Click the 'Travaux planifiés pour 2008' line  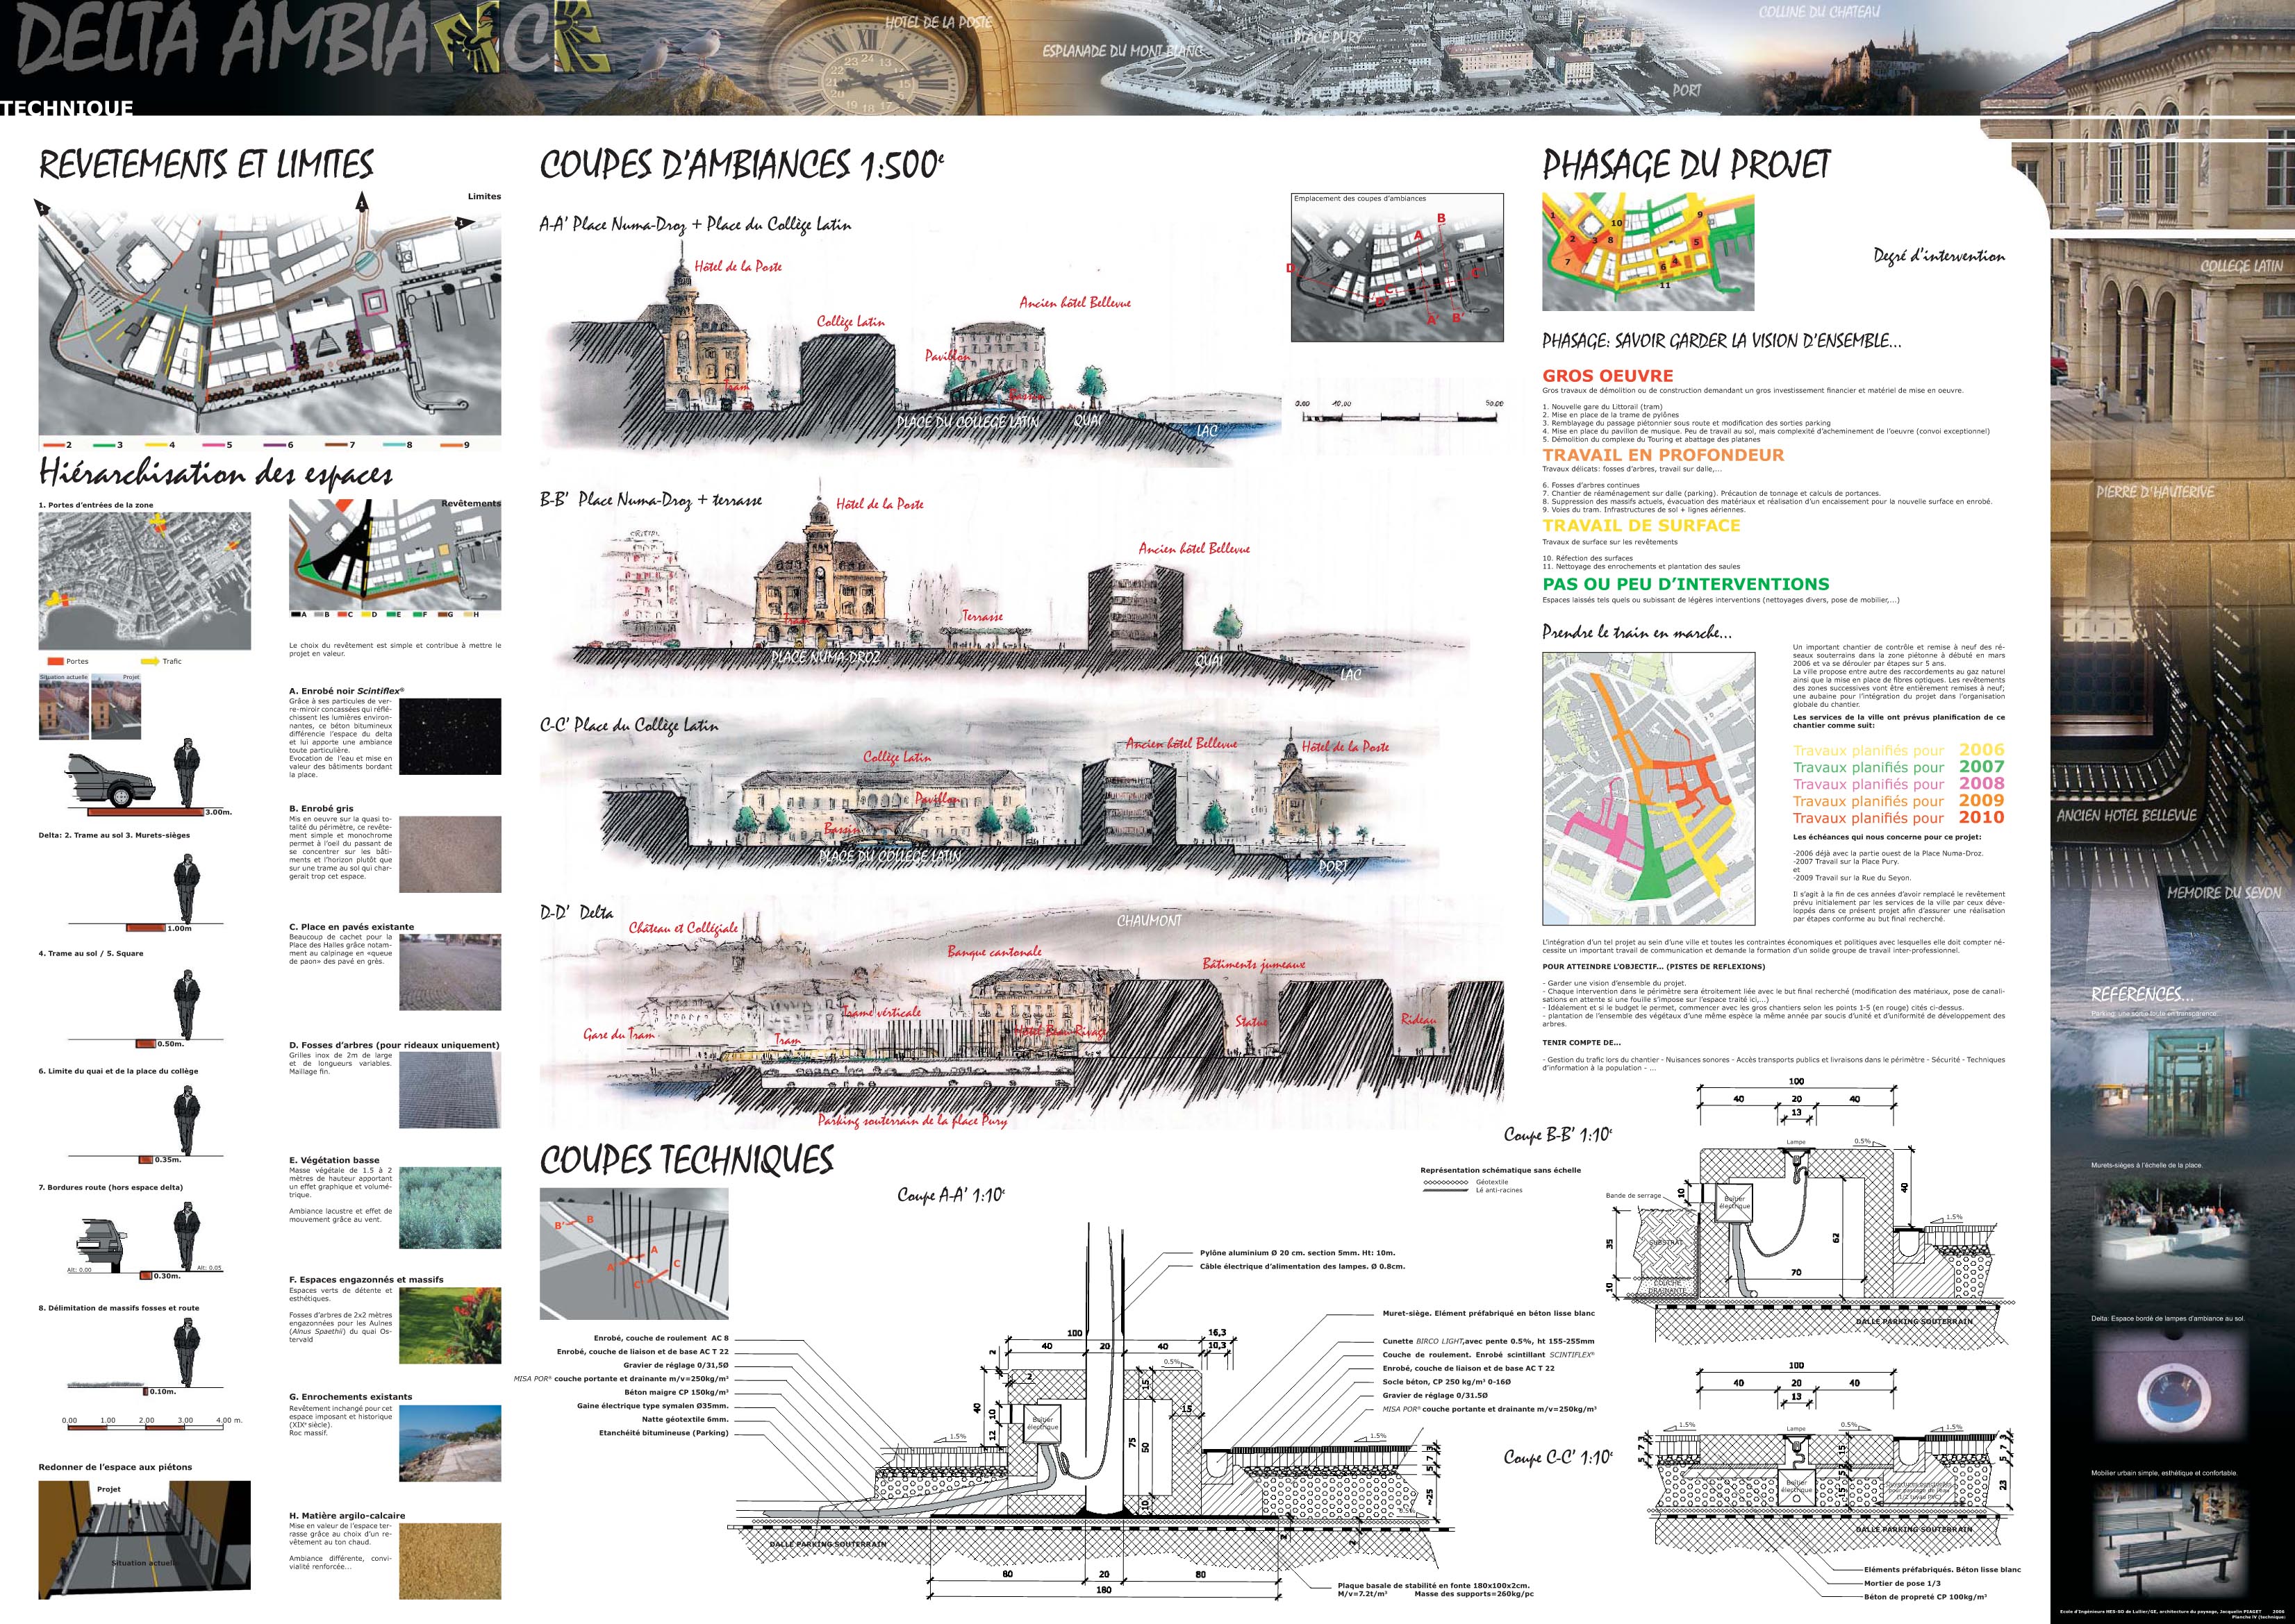(x=1898, y=784)
